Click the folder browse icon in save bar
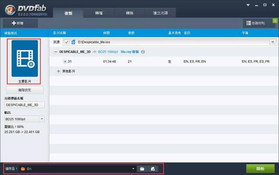 coord(142,169)
